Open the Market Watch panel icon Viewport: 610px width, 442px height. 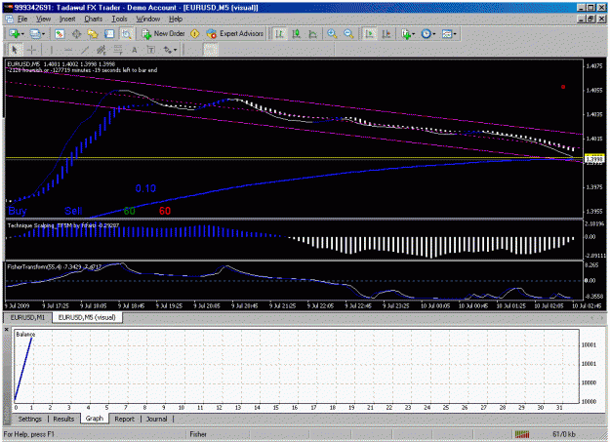point(60,34)
